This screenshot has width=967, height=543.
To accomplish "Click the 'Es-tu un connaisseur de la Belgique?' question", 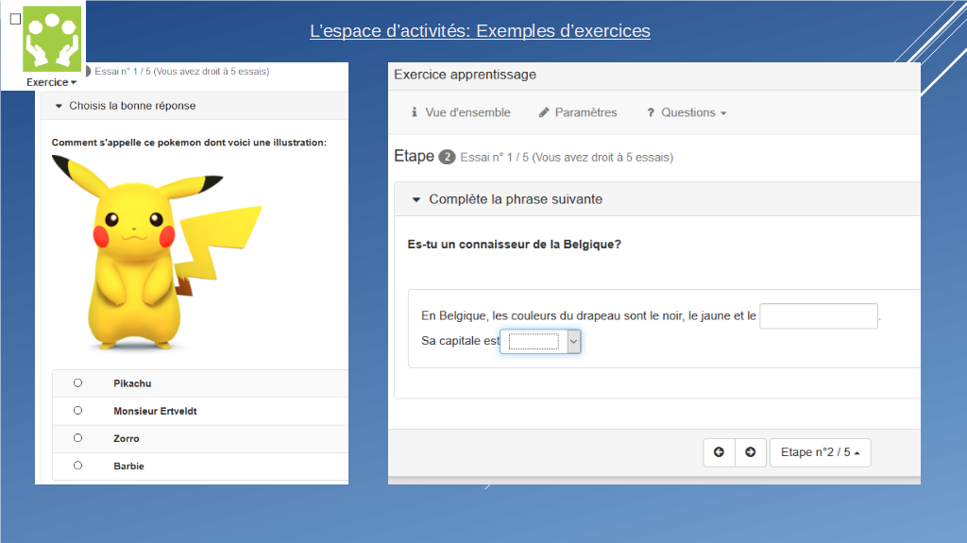I will click(x=515, y=245).
